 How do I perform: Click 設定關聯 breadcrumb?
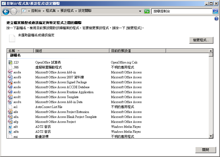[x=85, y=11]
